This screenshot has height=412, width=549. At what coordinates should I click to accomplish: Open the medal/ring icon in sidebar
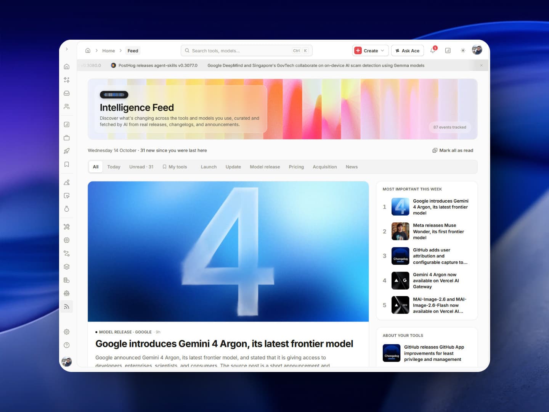click(x=67, y=209)
